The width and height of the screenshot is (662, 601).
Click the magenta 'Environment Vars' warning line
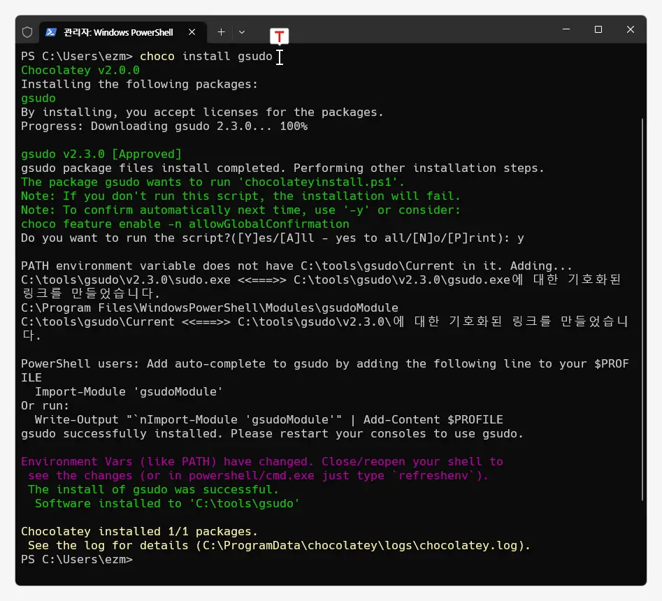click(x=262, y=461)
